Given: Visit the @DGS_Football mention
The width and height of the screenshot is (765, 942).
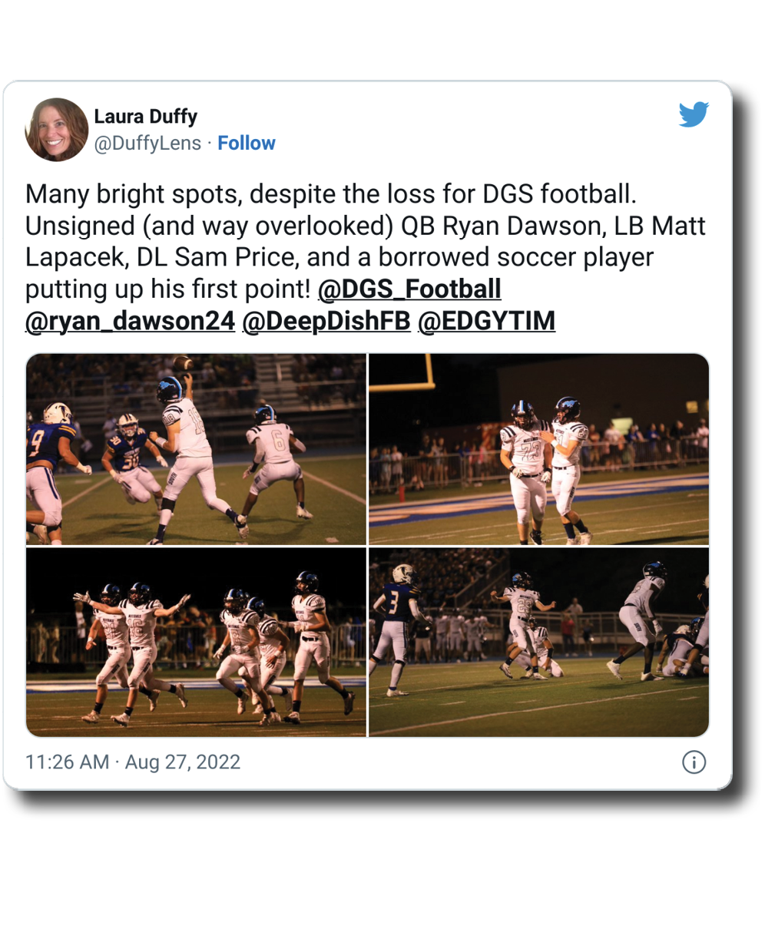Looking at the screenshot, I should [x=409, y=289].
